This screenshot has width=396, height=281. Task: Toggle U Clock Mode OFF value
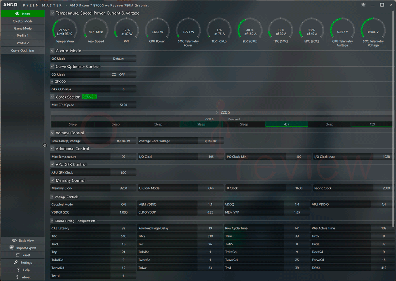pos(211,188)
